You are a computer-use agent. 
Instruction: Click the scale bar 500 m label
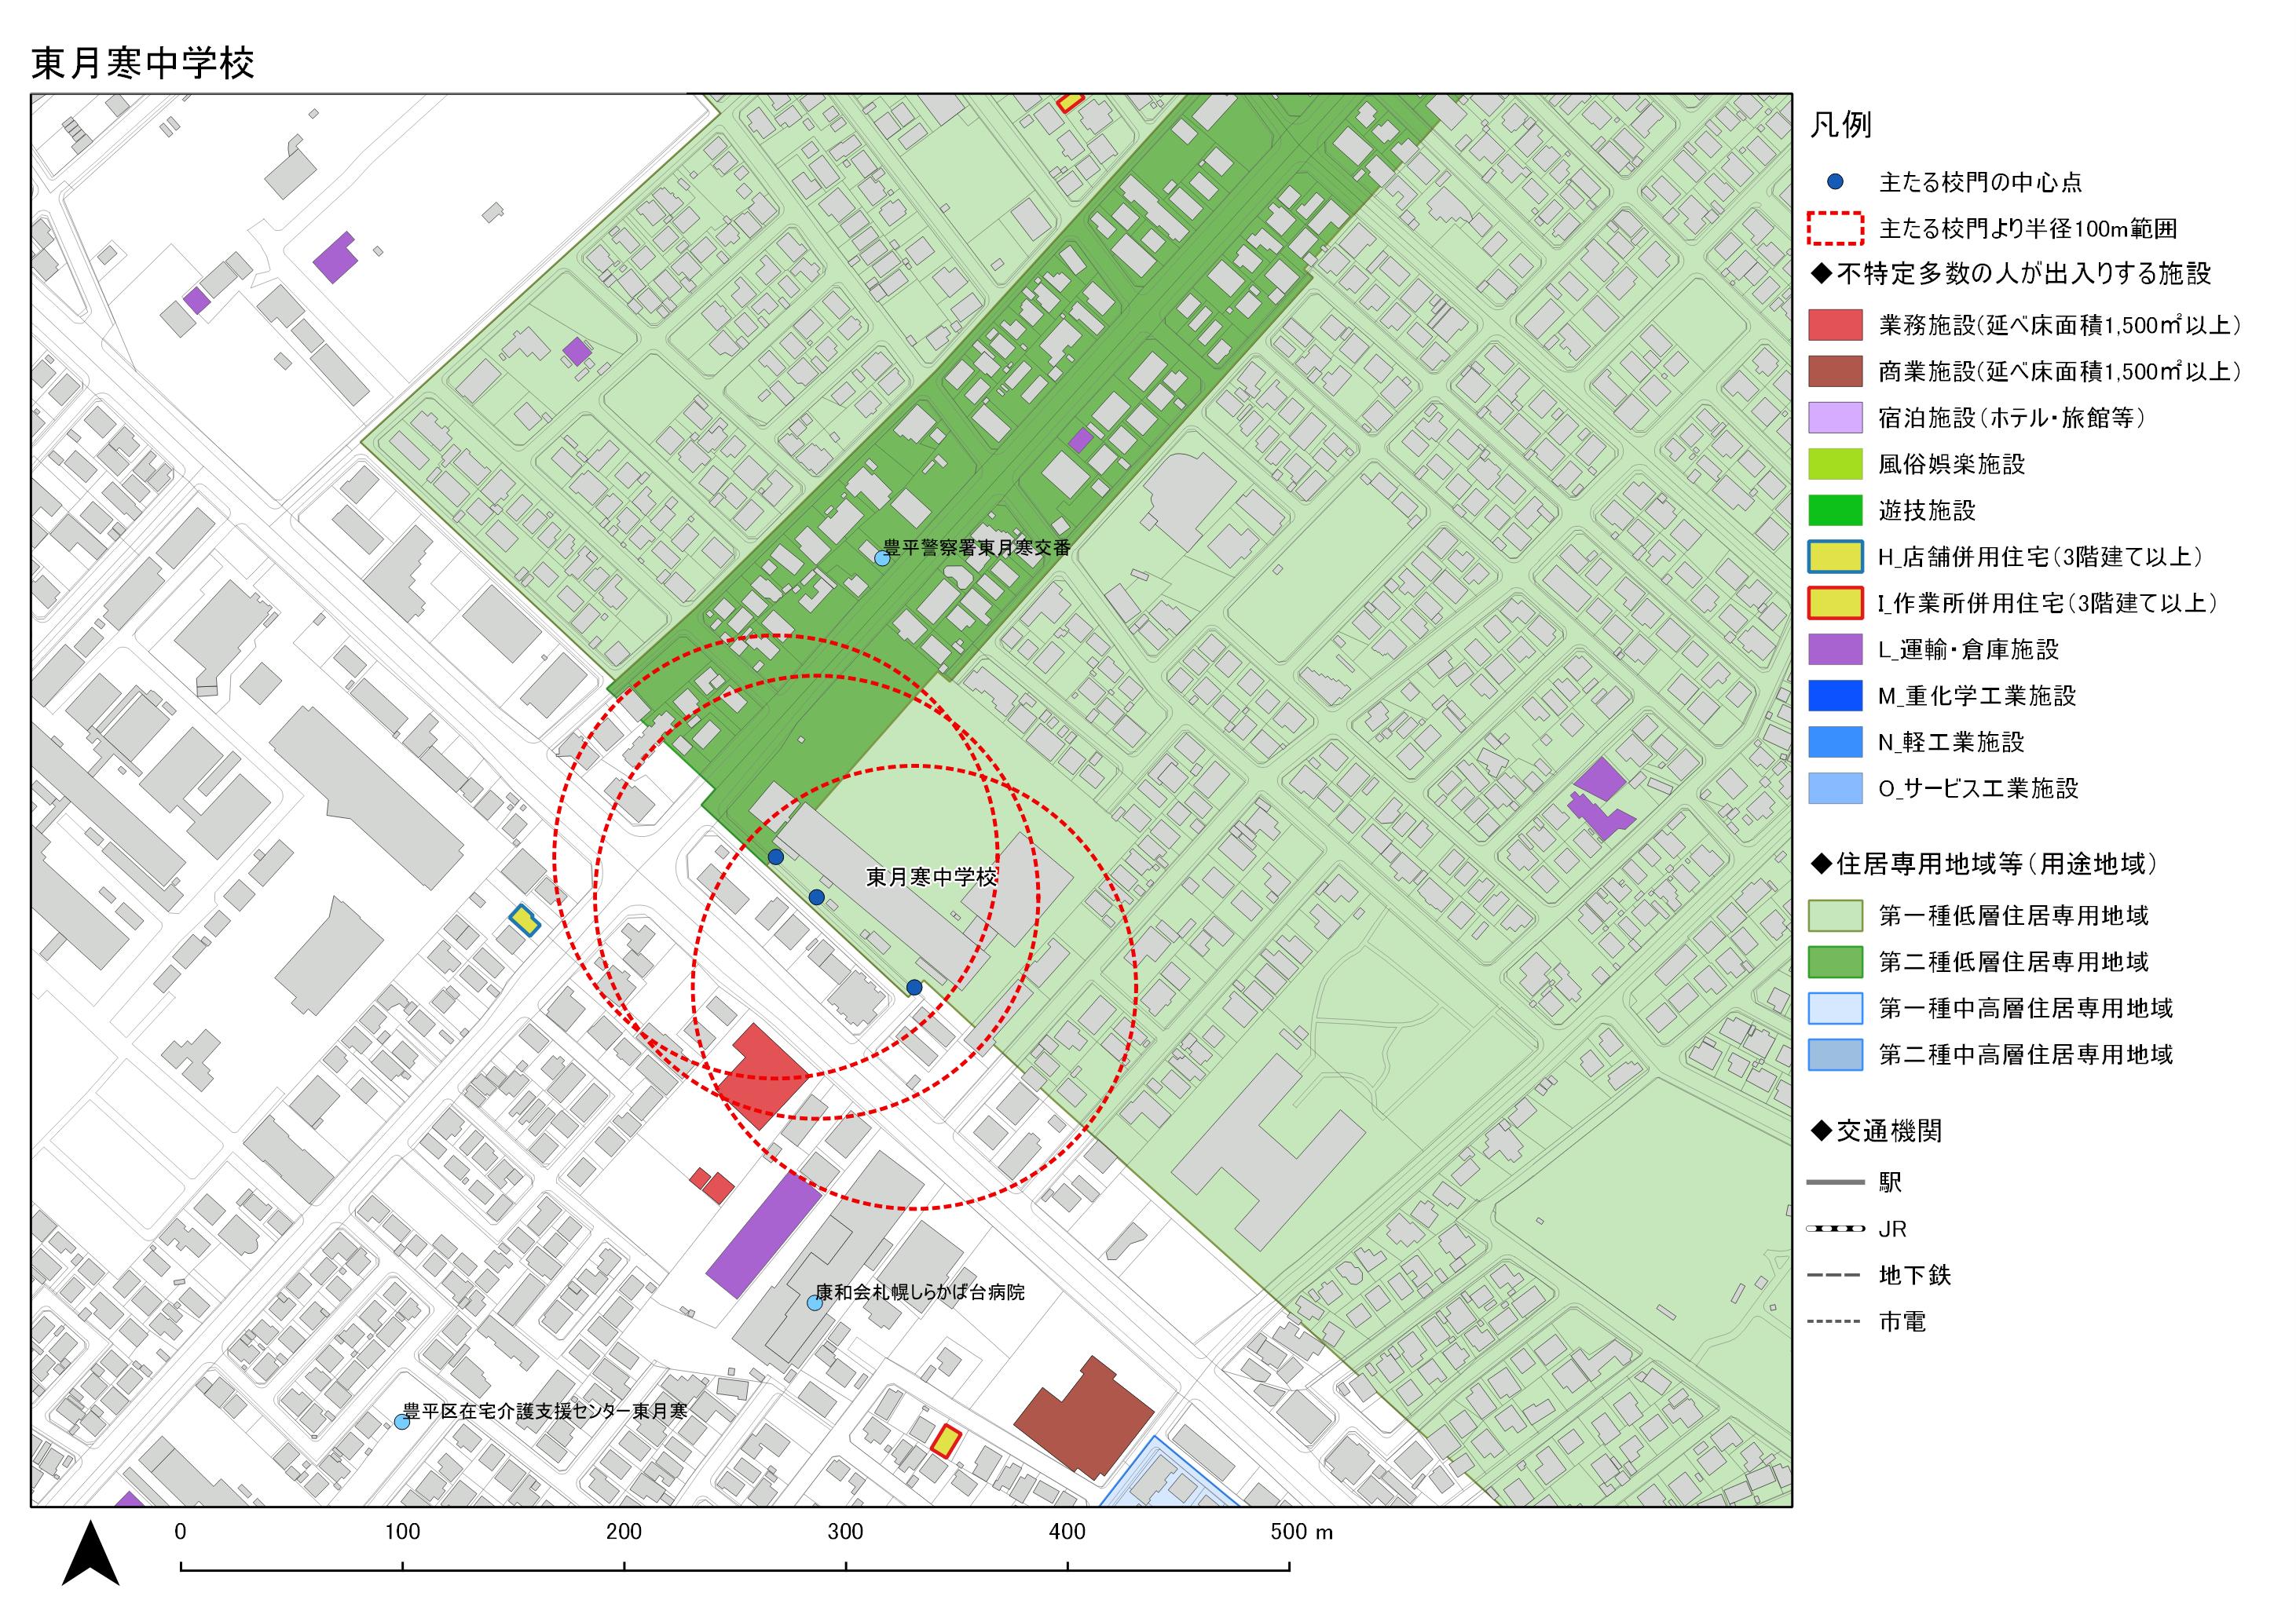[x=1301, y=1531]
